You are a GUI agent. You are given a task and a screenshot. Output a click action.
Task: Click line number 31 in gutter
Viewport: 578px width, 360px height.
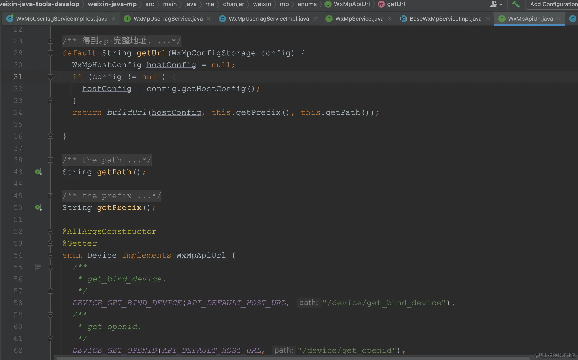click(18, 77)
